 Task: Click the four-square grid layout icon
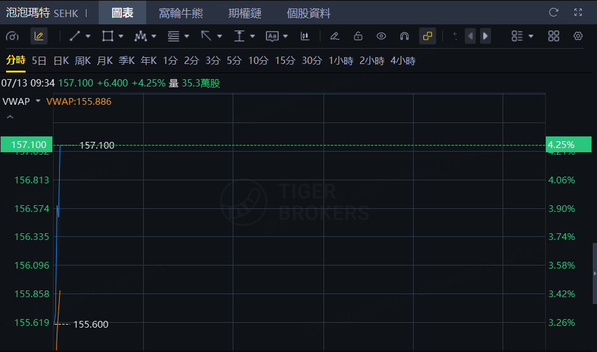click(554, 36)
